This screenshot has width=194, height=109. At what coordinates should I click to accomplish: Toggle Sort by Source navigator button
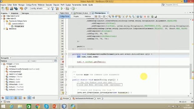34,98
